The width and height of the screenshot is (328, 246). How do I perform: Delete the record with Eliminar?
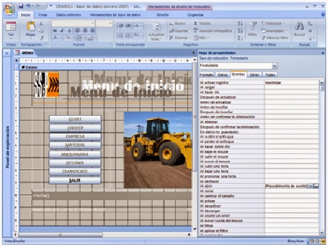pyautogui.click(x=179, y=38)
